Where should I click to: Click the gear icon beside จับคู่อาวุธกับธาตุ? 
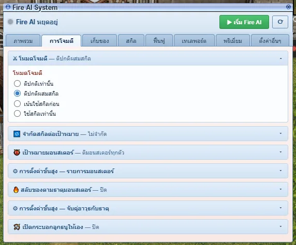[16, 208]
